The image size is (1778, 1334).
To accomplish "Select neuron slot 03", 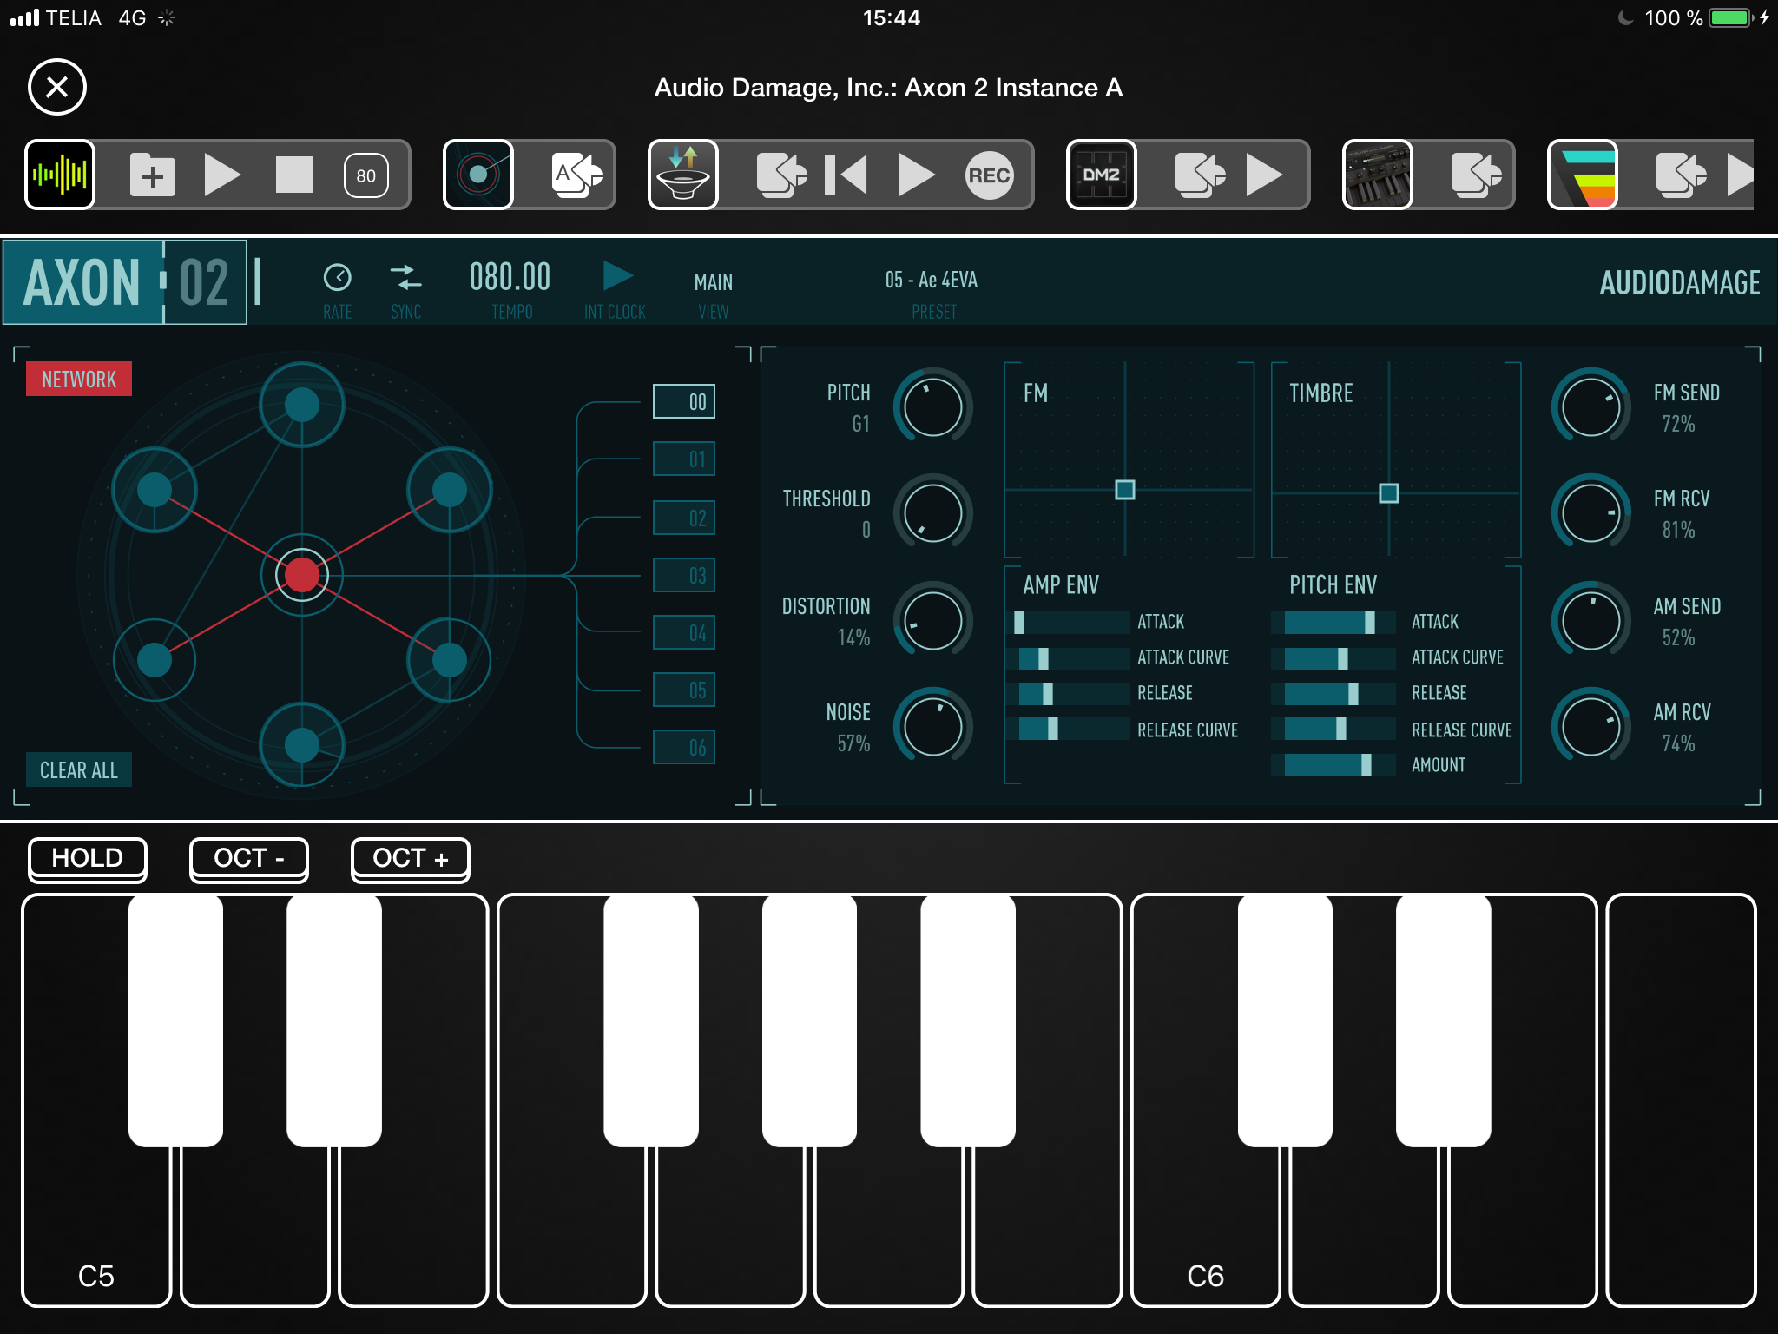I will coord(684,576).
